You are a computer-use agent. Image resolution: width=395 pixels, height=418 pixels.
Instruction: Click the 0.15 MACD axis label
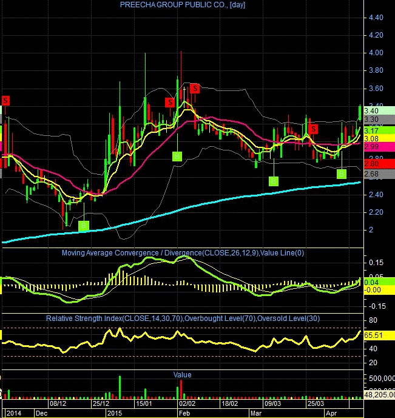376,263
